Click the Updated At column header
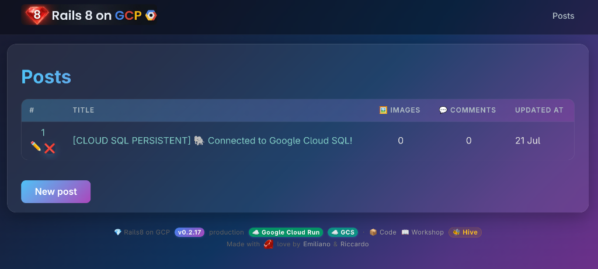The image size is (598, 269). (539, 110)
